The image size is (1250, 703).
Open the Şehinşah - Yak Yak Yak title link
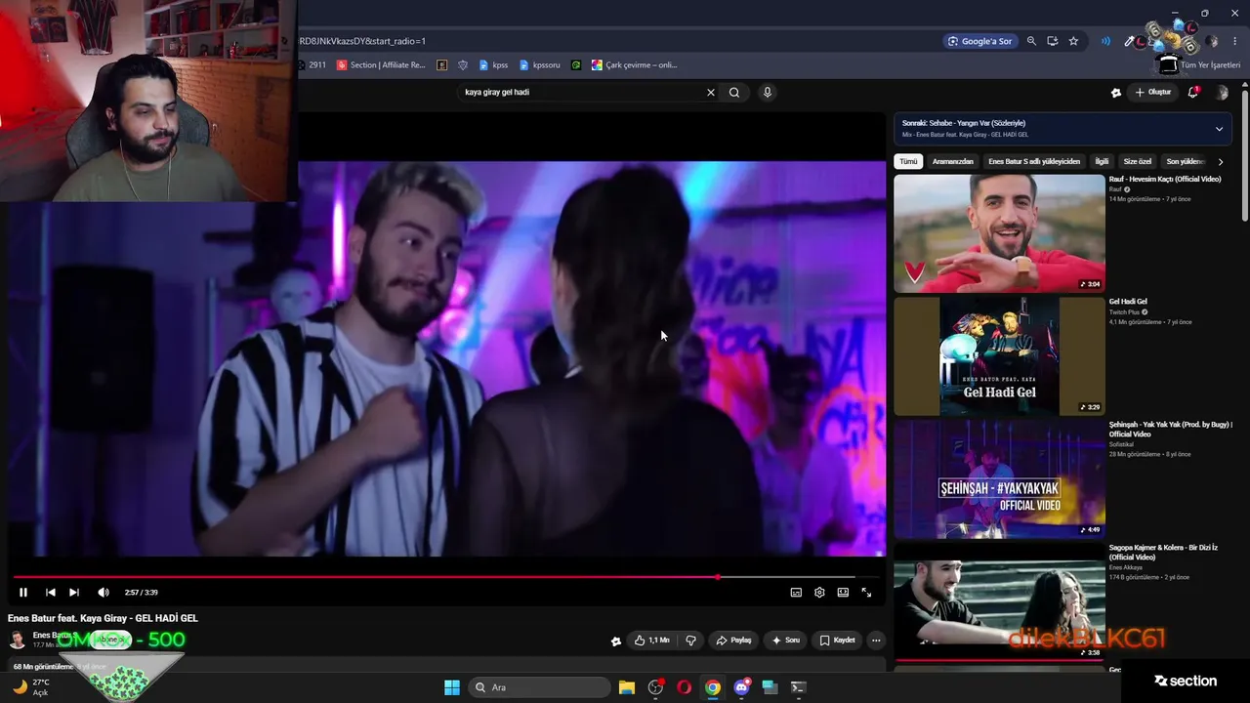pos(1171,429)
